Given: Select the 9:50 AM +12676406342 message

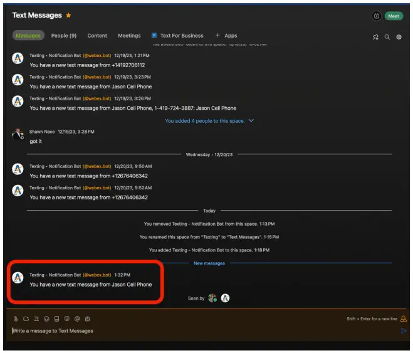Looking at the screenshot, I should point(88,176).
